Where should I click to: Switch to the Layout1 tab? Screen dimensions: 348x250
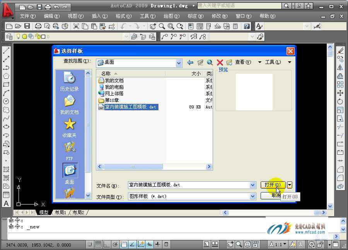(60, 212)
